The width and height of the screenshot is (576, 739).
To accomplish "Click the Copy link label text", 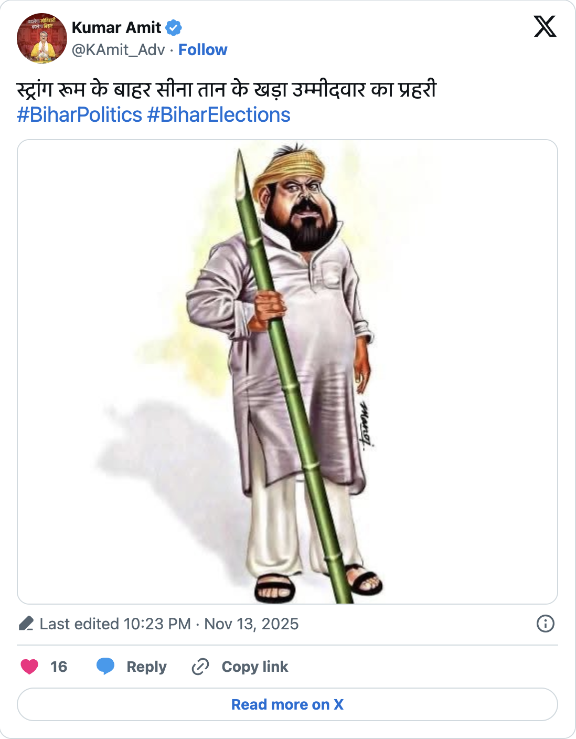I will [x=255, y=666].
